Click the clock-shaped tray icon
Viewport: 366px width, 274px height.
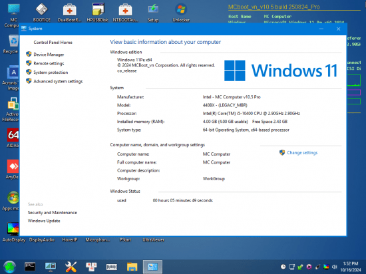tap(283, 267)
